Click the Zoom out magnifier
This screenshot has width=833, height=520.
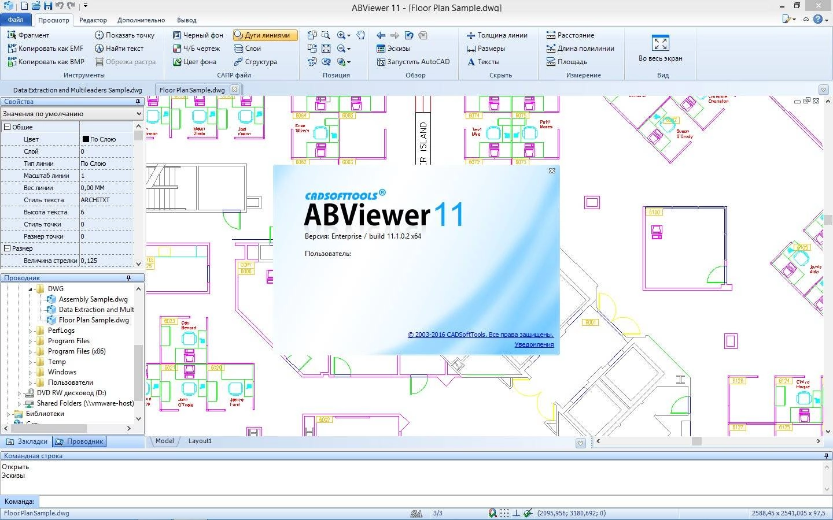(341, 49)
